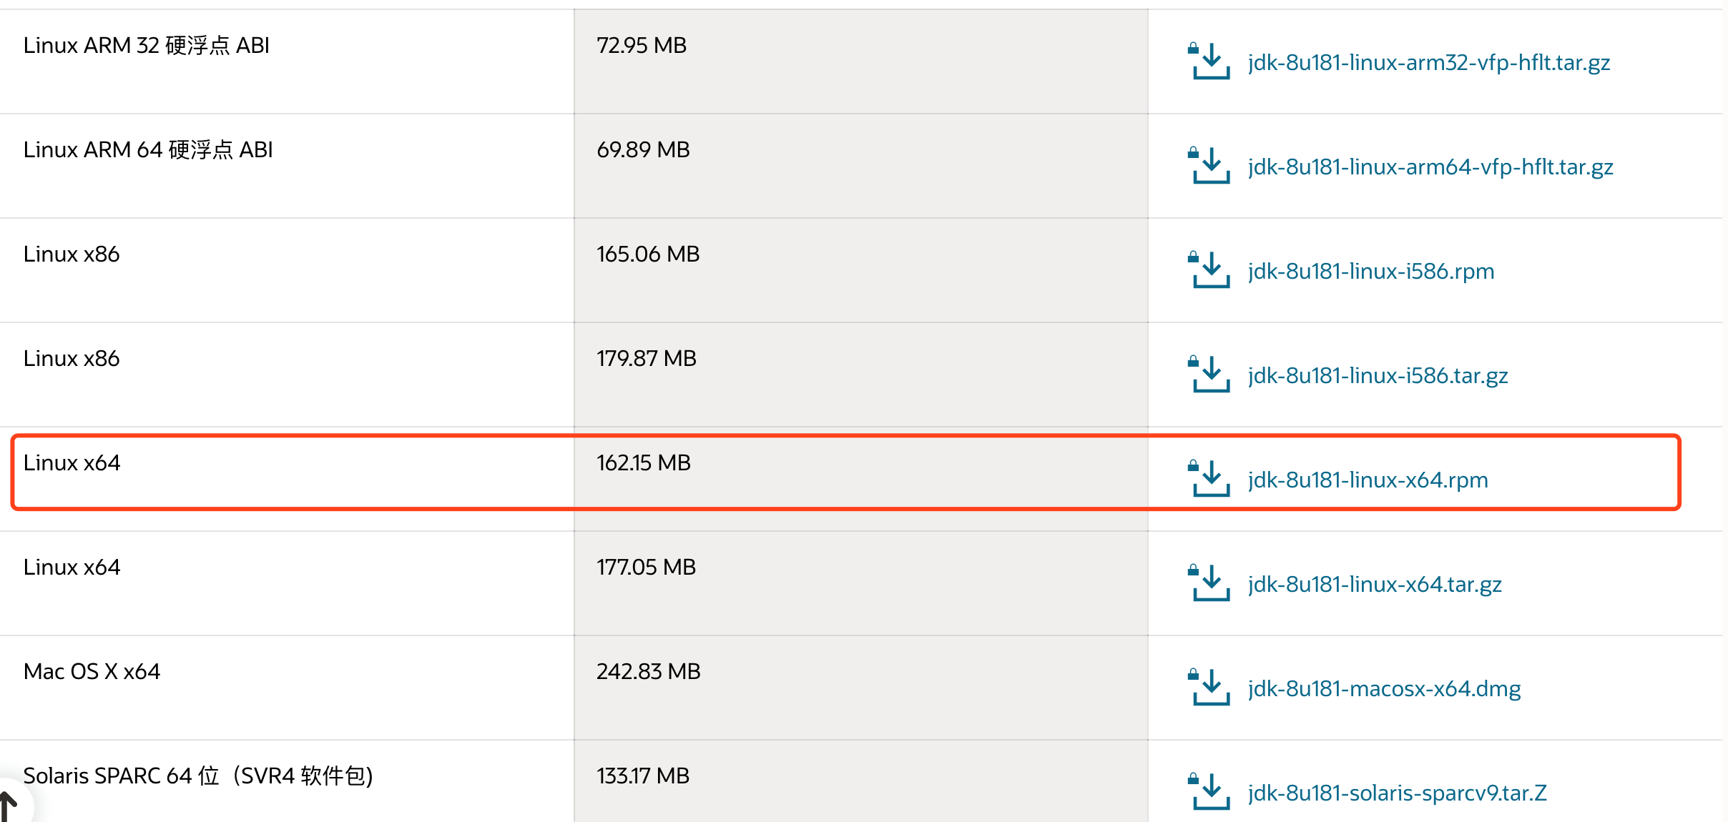Viewport: 1728px width, 822px height.
Task: Click the 162.15 MB size cell
Action: pos(643,462)
